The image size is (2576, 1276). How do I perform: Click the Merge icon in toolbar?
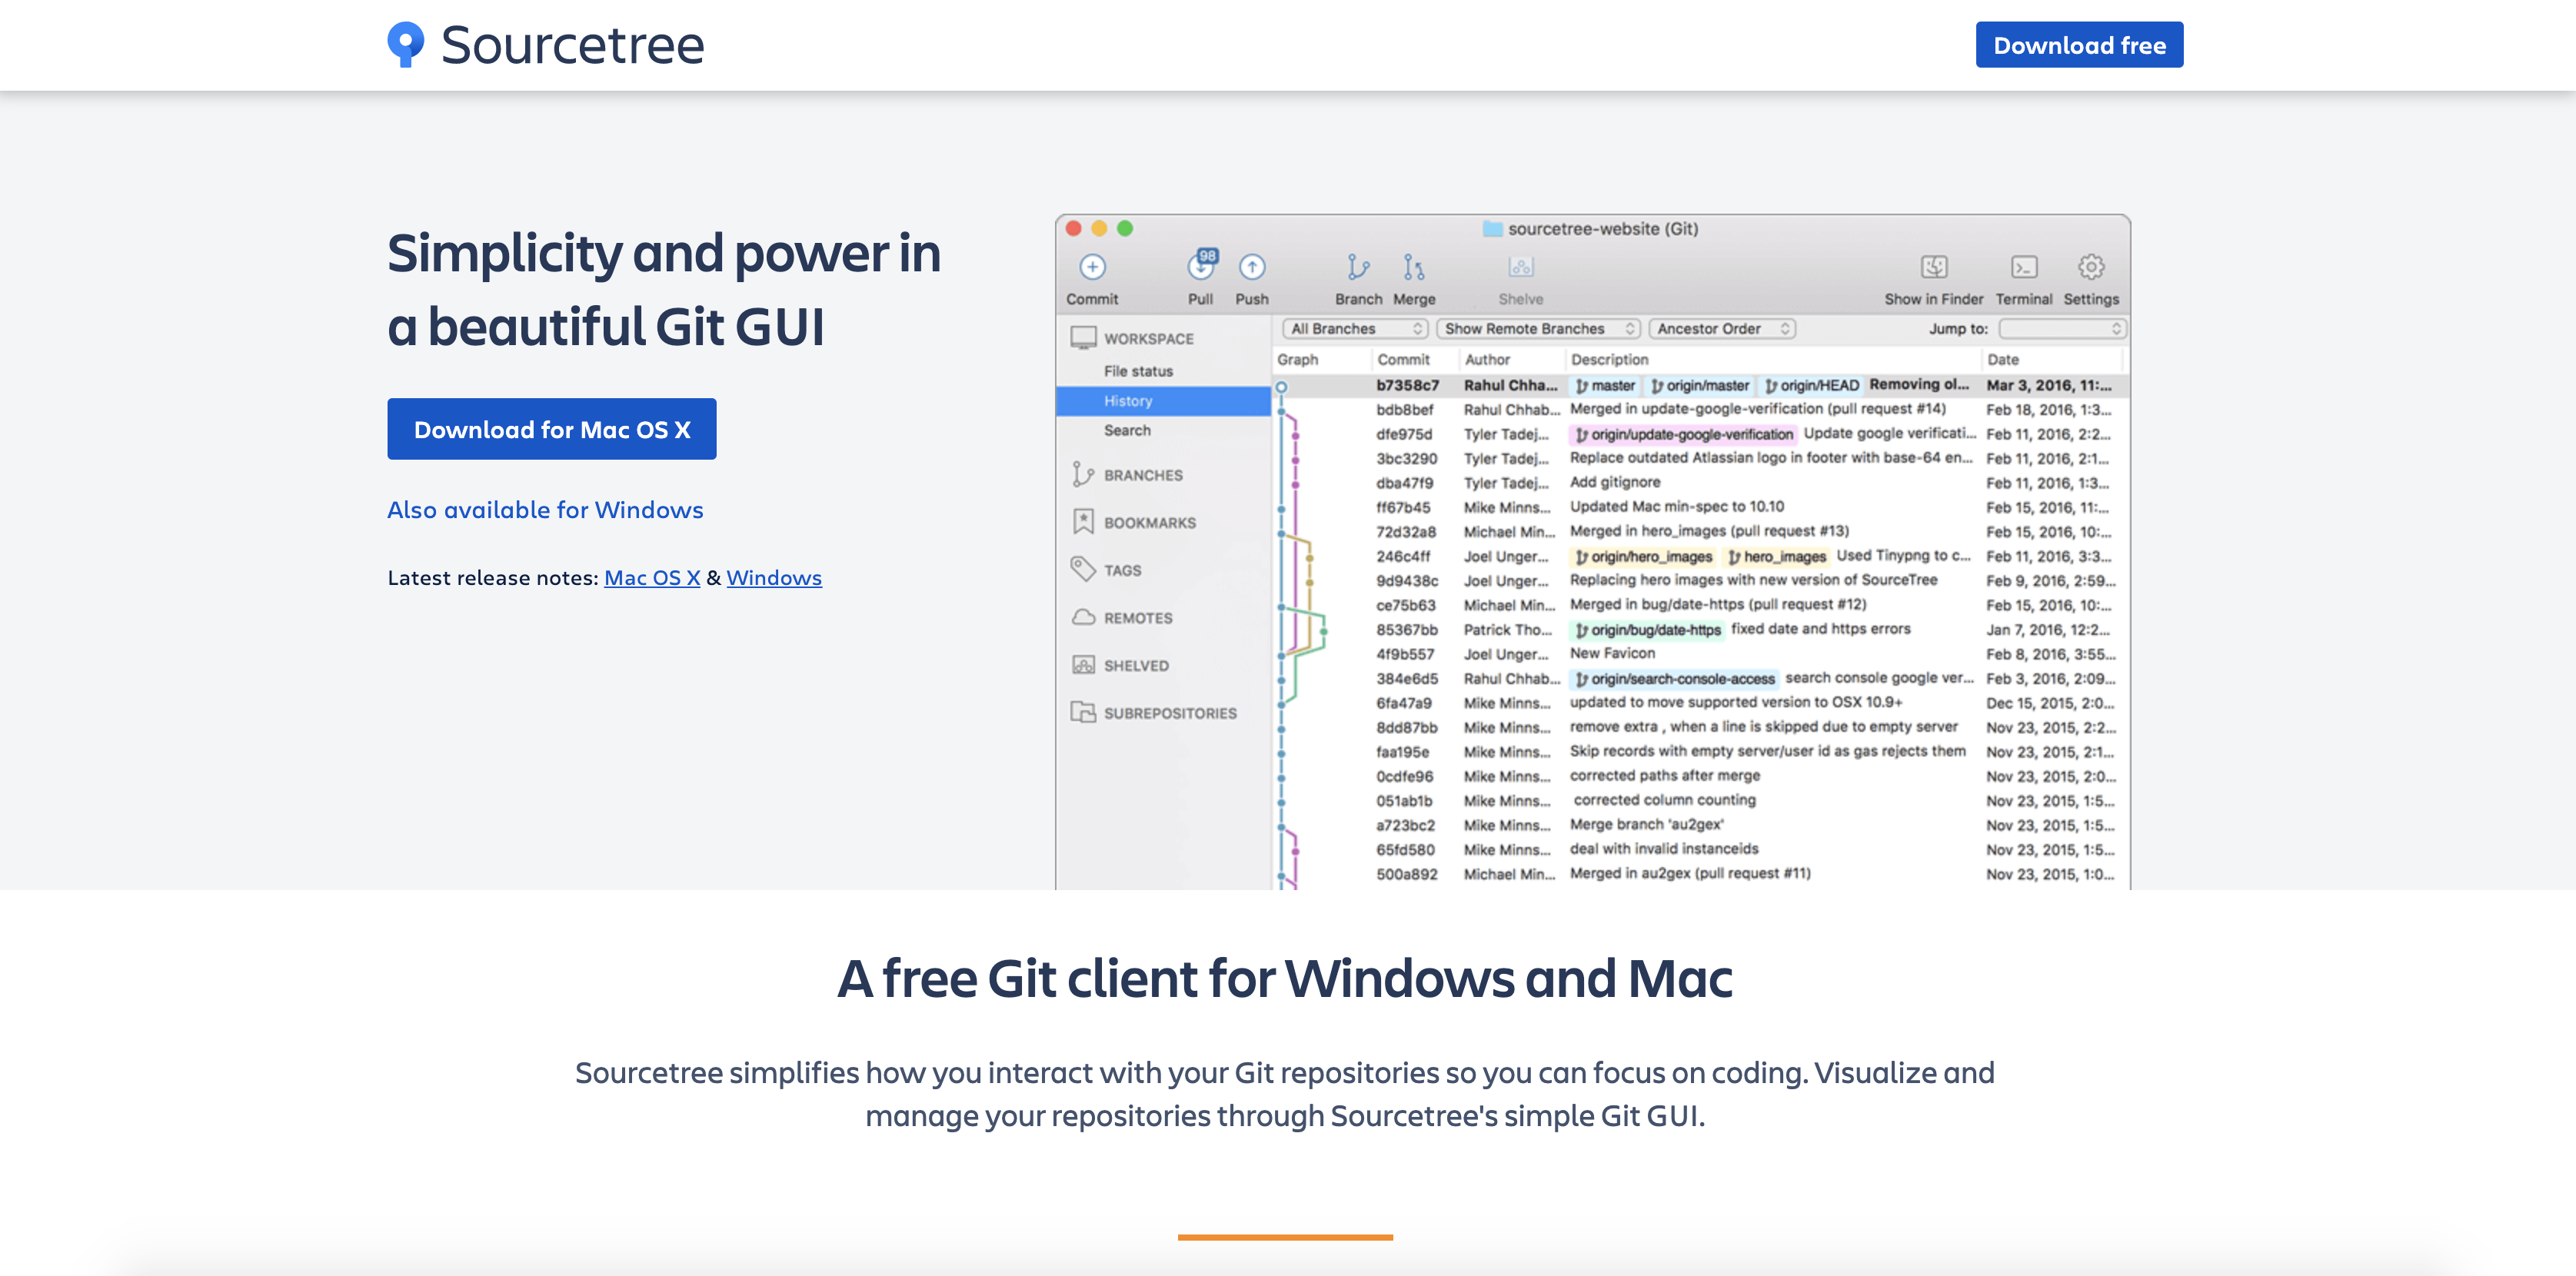click(x=1413, y=267)
